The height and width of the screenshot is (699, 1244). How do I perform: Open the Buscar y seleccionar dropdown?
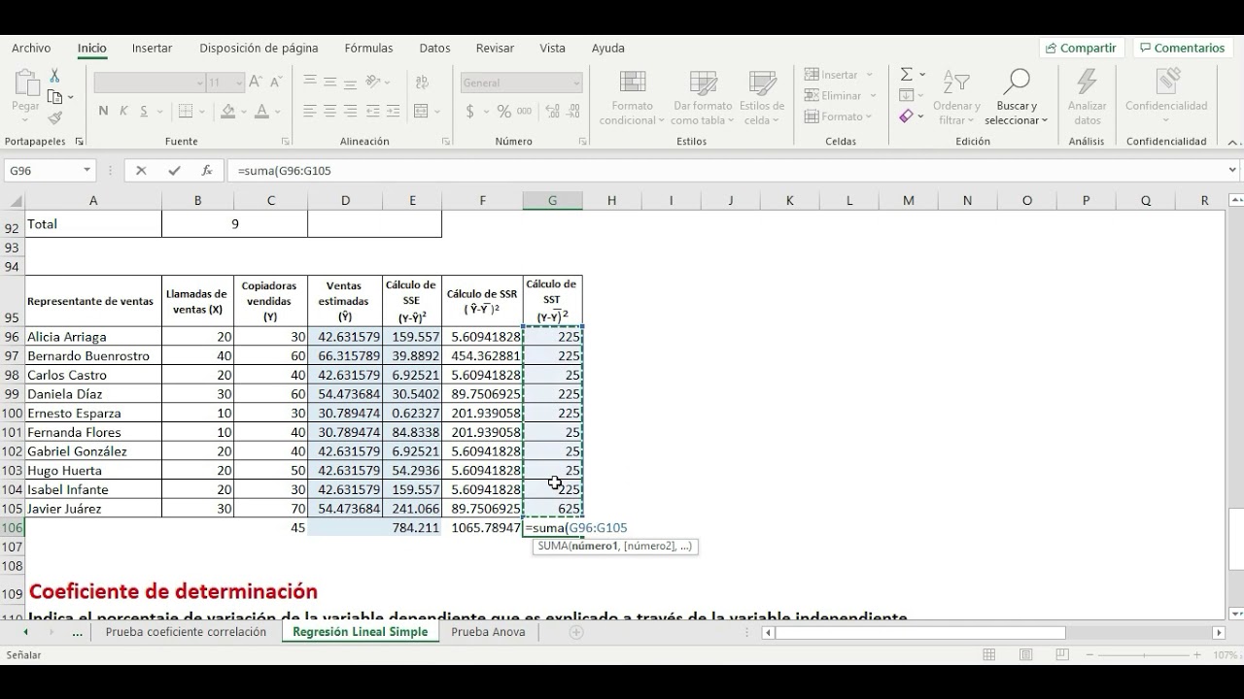(1017, 97)
